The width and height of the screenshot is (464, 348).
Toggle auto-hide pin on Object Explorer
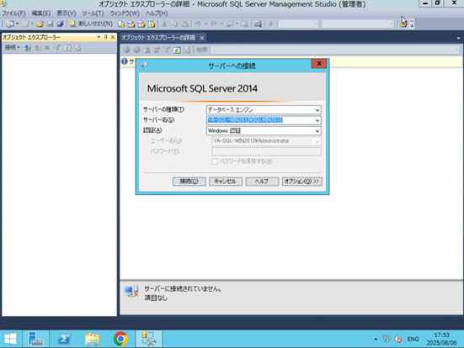[105, 37]
